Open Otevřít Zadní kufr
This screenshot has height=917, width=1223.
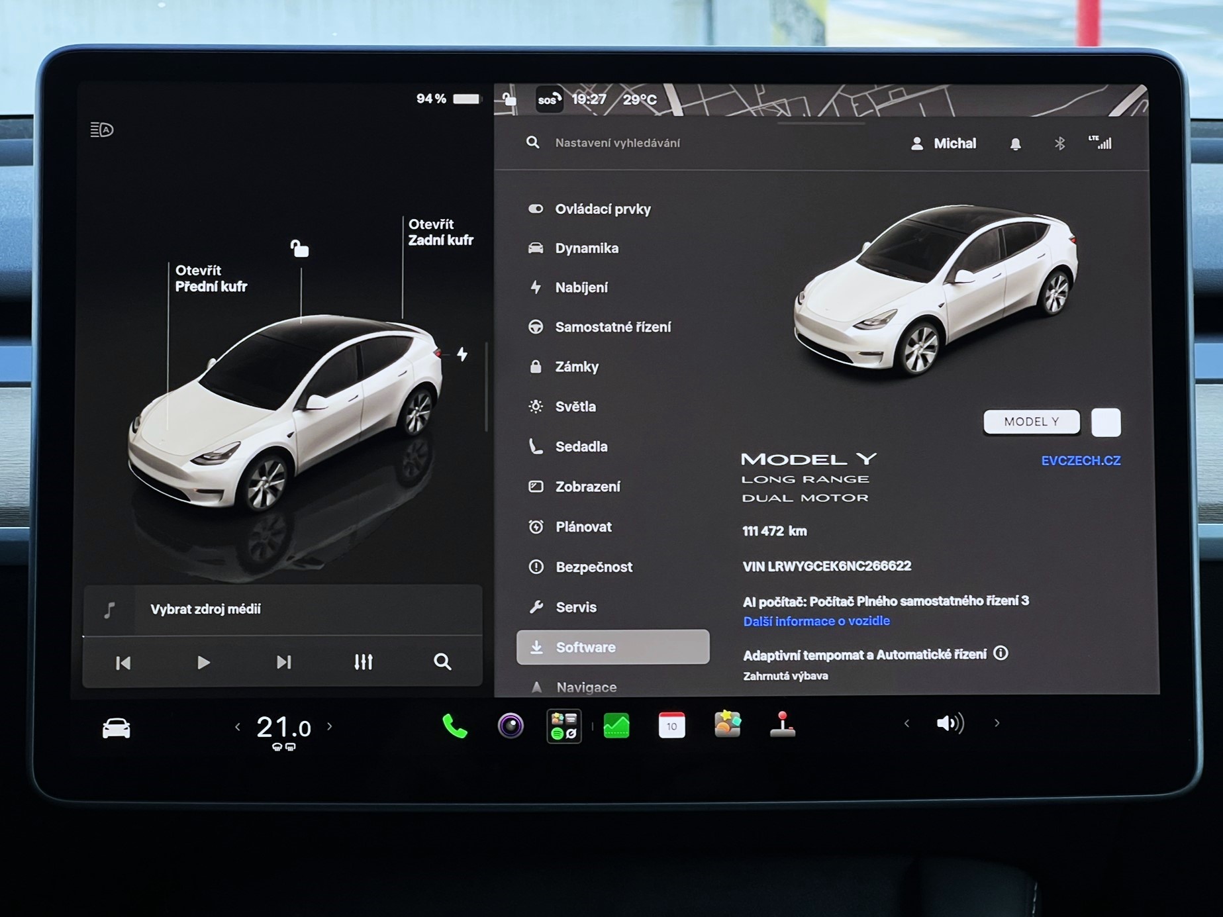tap(440, 232)
